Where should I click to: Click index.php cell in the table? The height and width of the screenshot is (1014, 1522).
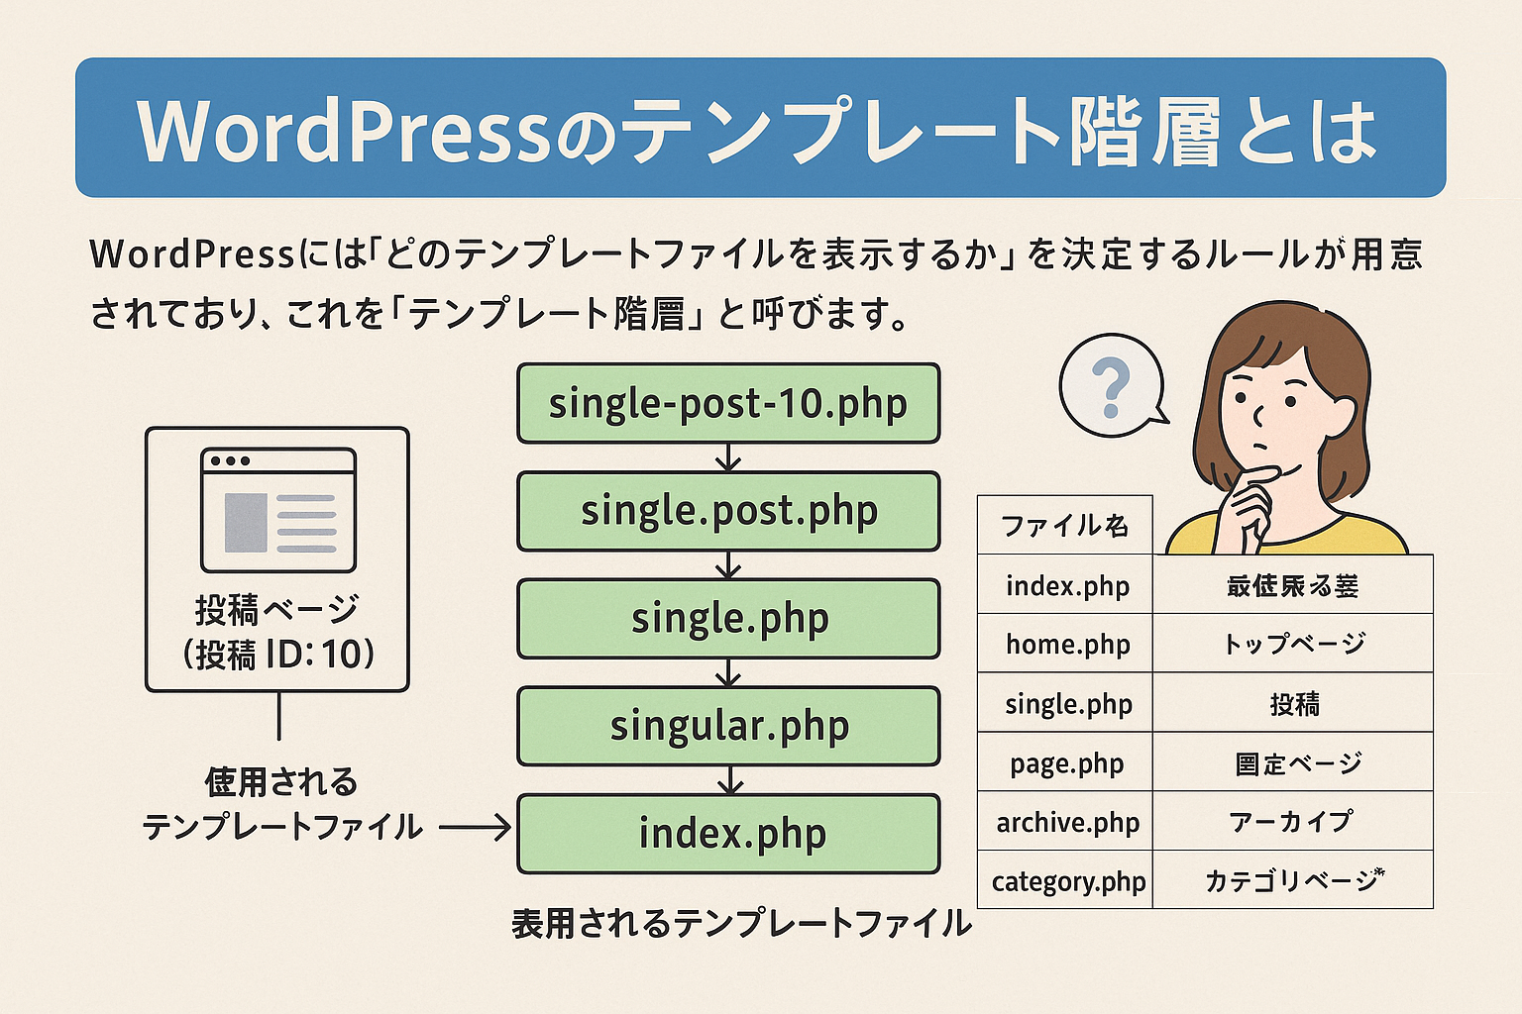pyautogui.click(x=1065, y=584)
